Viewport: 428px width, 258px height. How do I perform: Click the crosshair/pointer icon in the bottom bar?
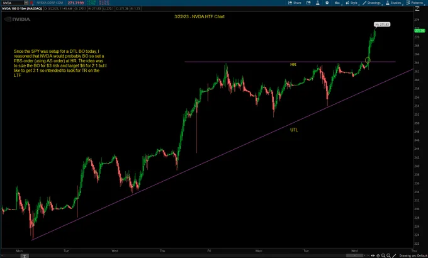pyautogui.click(x=378, y=255)
